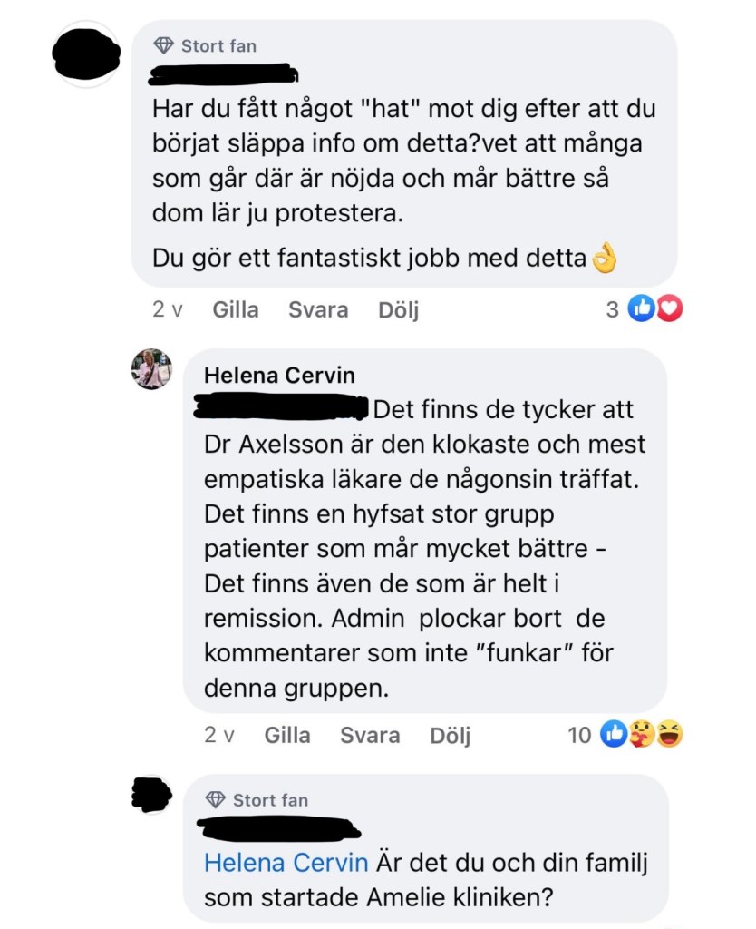756x929 pixels.
Task: Open reaction count 10 on Helena's reply
Action: (x=579, y=735)
